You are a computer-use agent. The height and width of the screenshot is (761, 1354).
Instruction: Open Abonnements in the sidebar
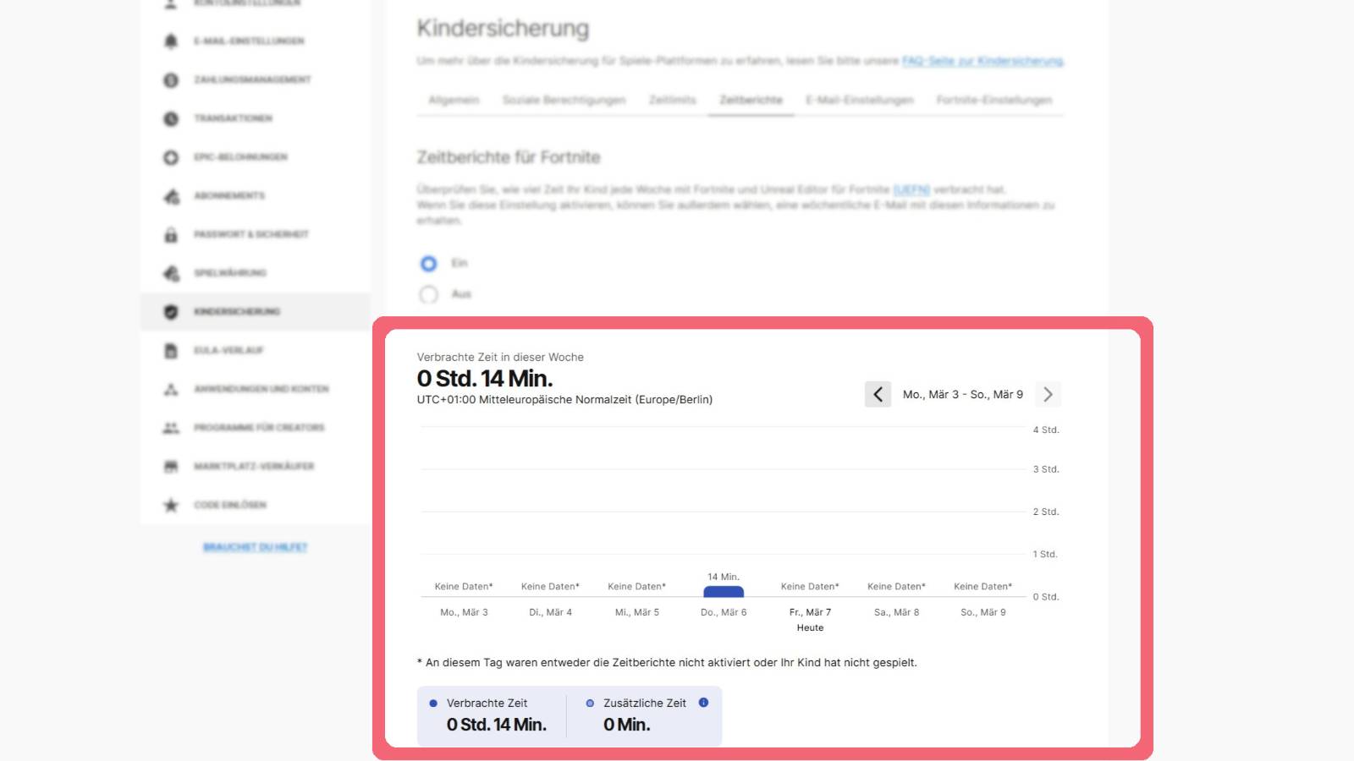click(x=229, y=195)
